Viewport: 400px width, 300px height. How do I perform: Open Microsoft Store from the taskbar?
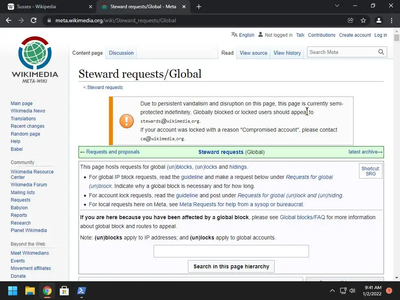tap(64, 291)
